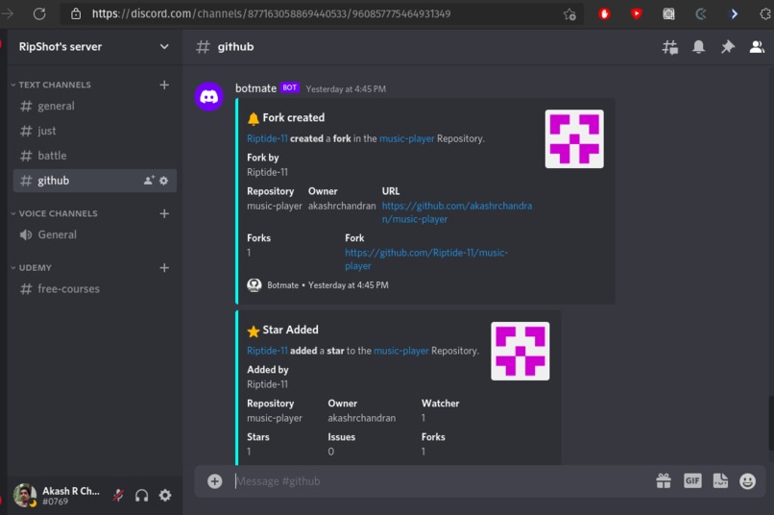Click the 'akashrchandran' owner value in Fork embed
The width and height of the screenshot is (774, 515).
pyautogui.click(x=342, y=206)
